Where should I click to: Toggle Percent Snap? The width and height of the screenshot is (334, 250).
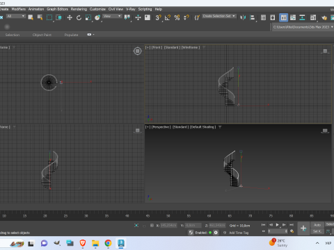(x=177, y=17)
